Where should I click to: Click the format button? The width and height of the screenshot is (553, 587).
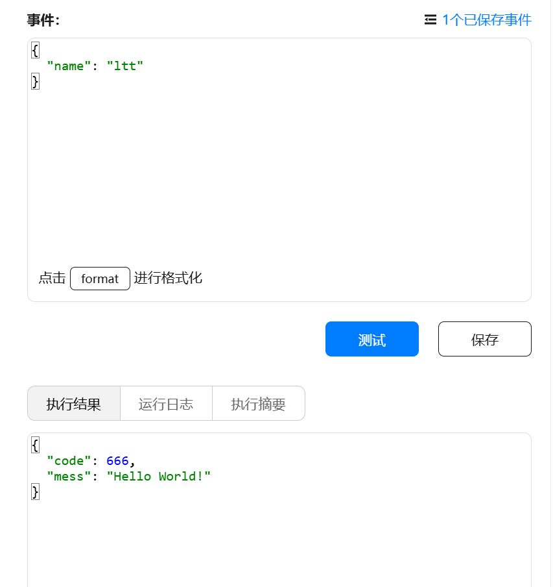tap(100, 279)
